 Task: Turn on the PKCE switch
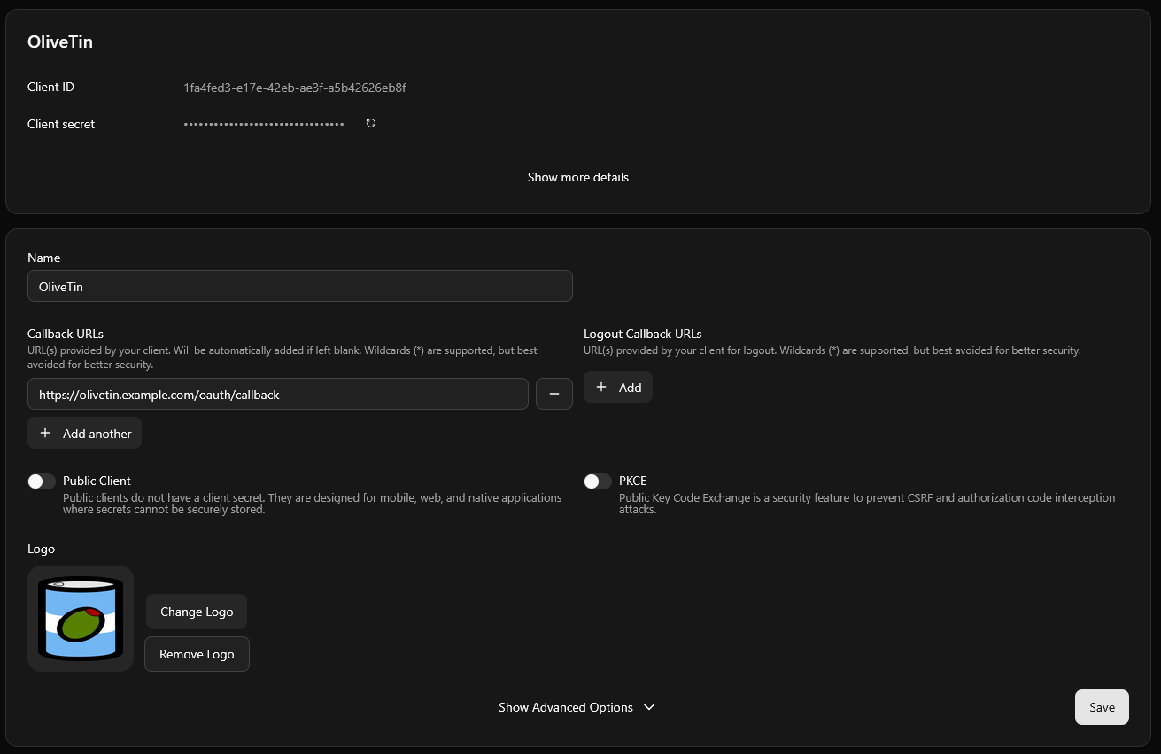click(598, 481)
